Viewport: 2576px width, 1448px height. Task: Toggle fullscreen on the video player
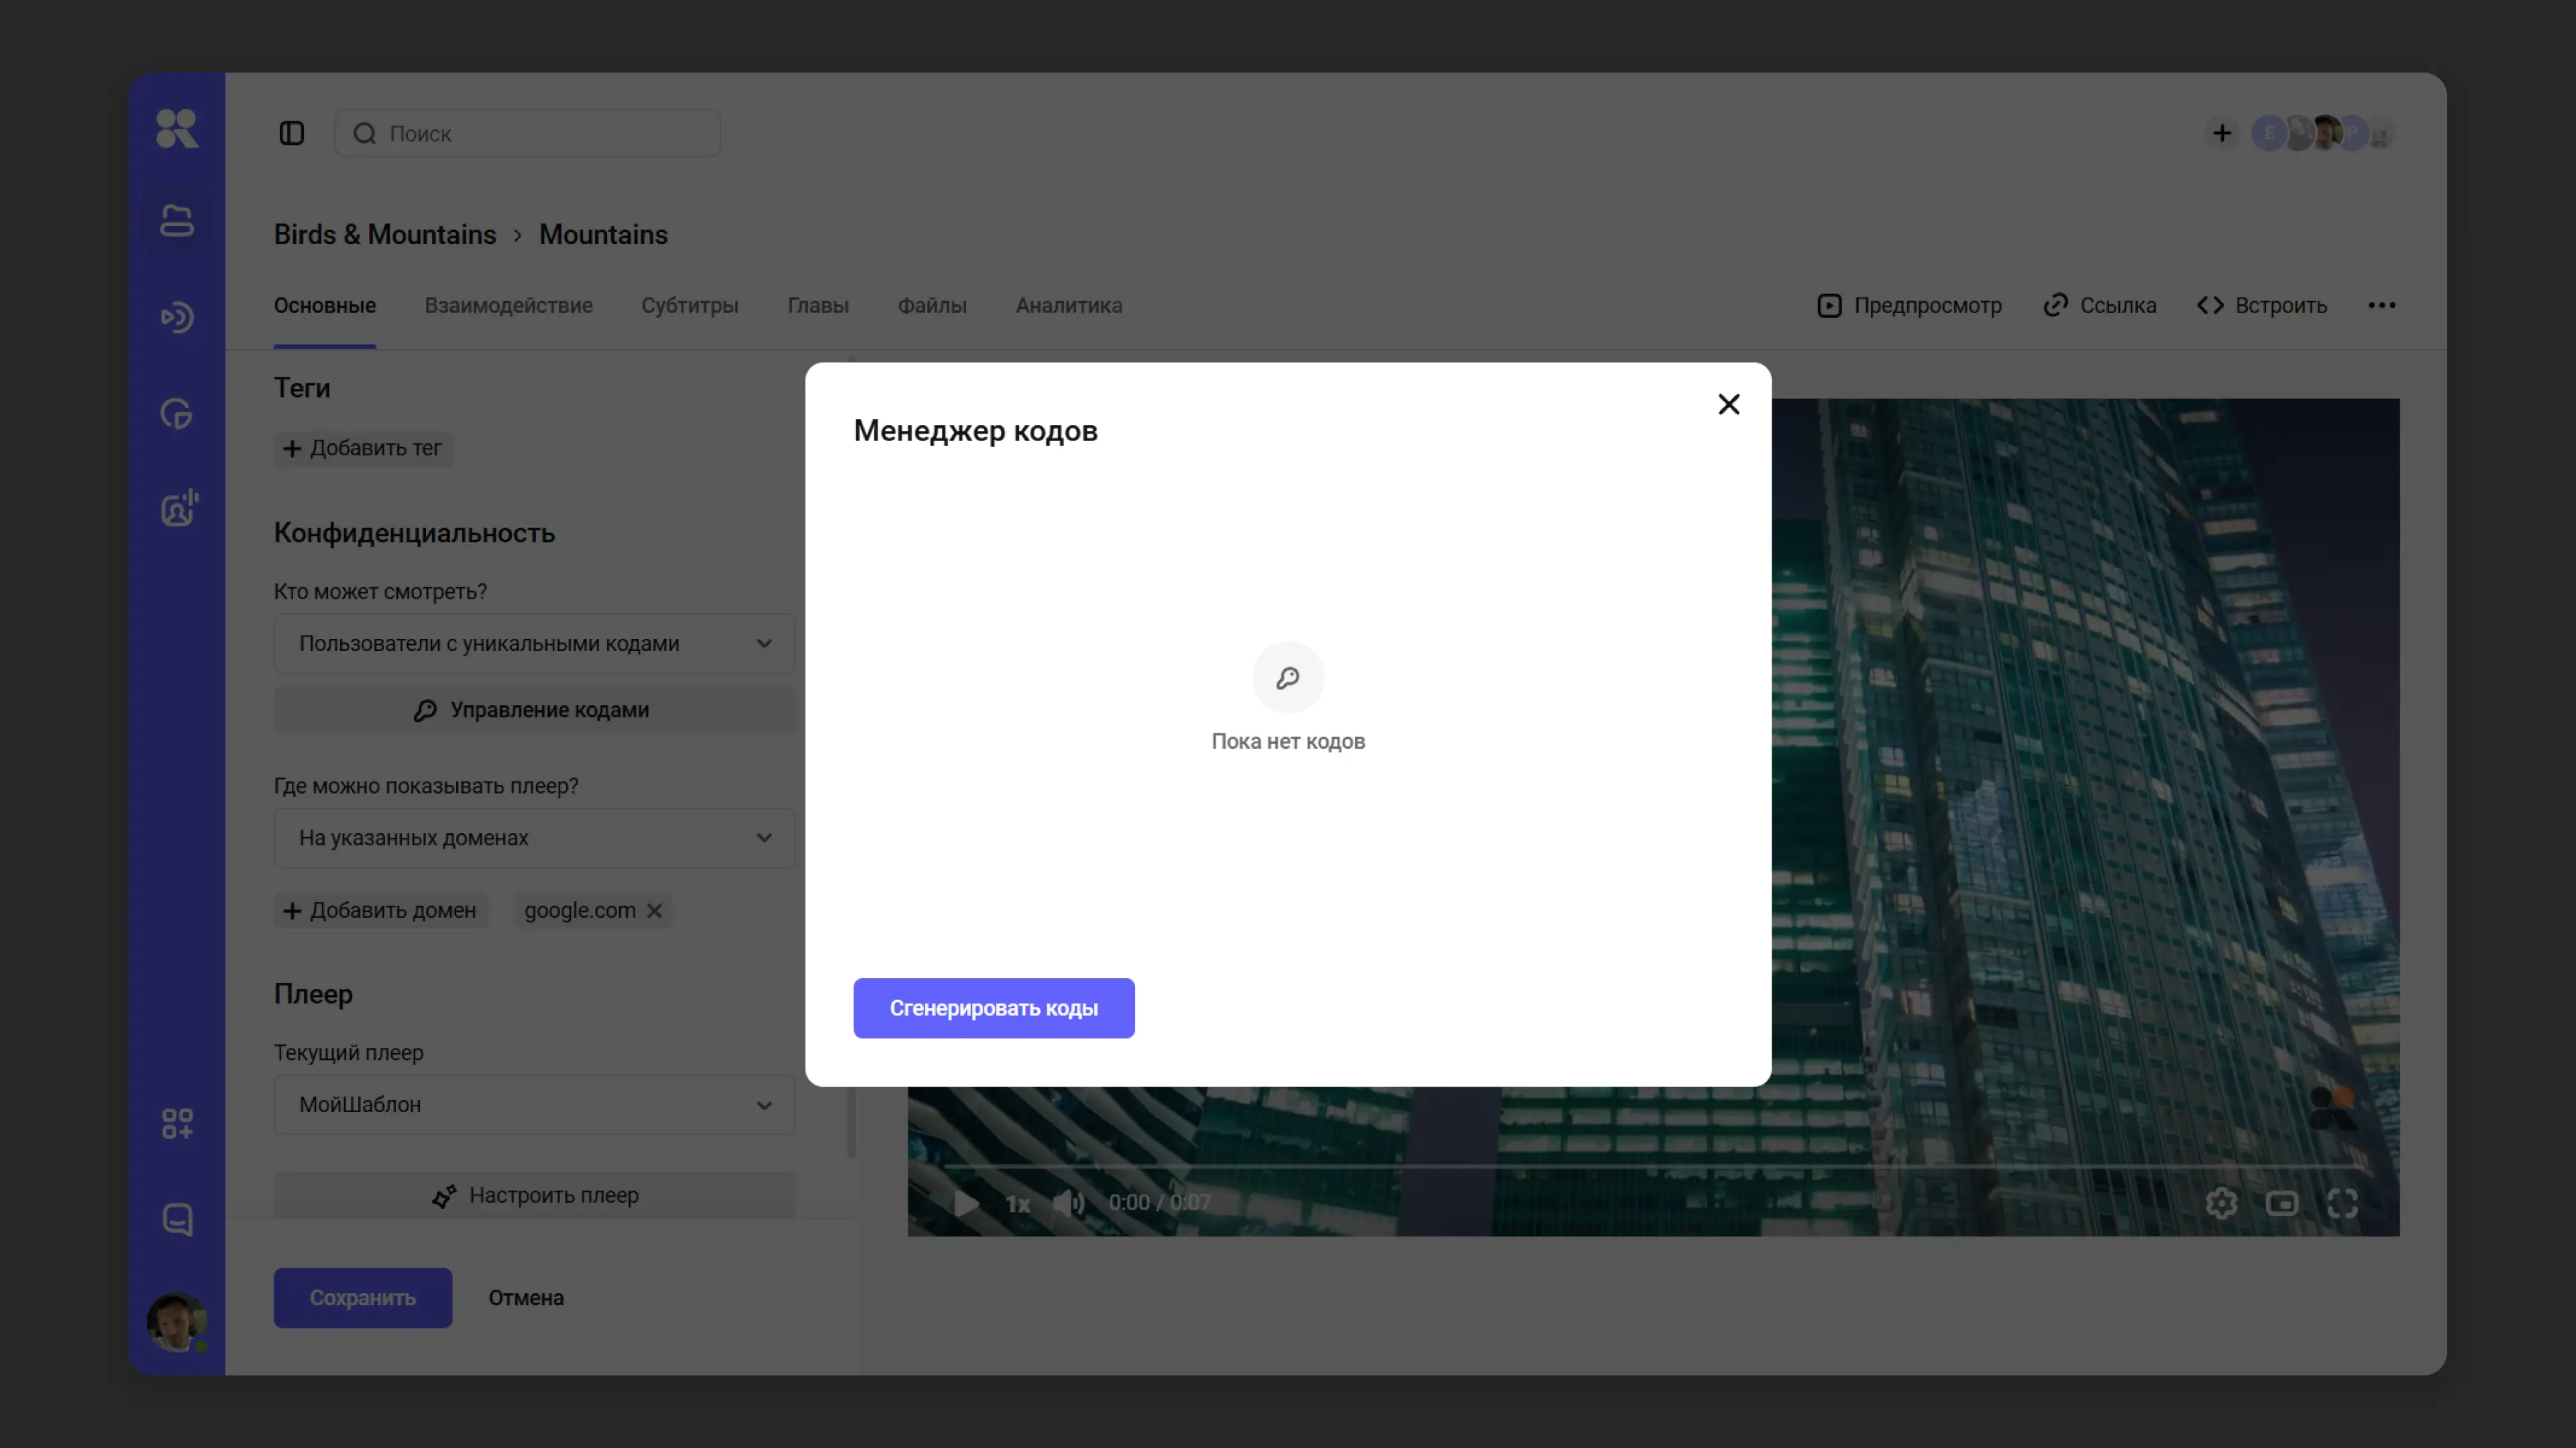pyautogui.click(x=2342, y=1202)
